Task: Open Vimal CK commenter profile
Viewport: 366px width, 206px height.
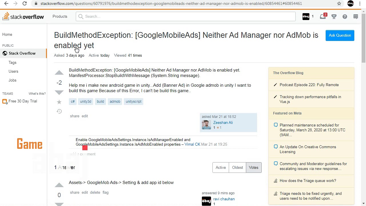Action: (x=192, y=144)
